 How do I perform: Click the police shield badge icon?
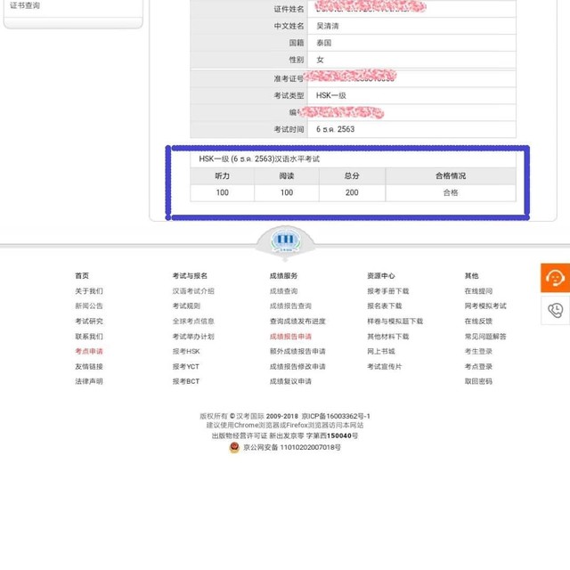pyautogui.click(x=234, y=447)
